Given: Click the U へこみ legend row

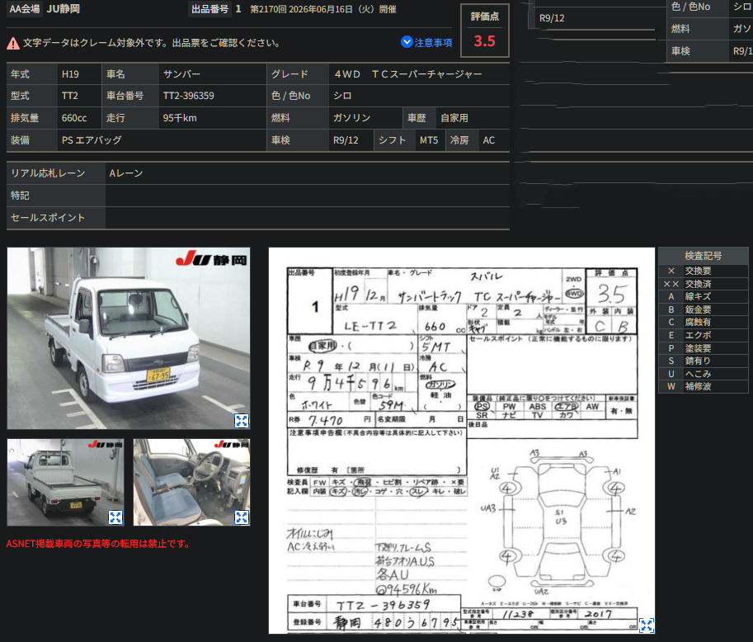Looking at the screenshot, I should [703, 373].
